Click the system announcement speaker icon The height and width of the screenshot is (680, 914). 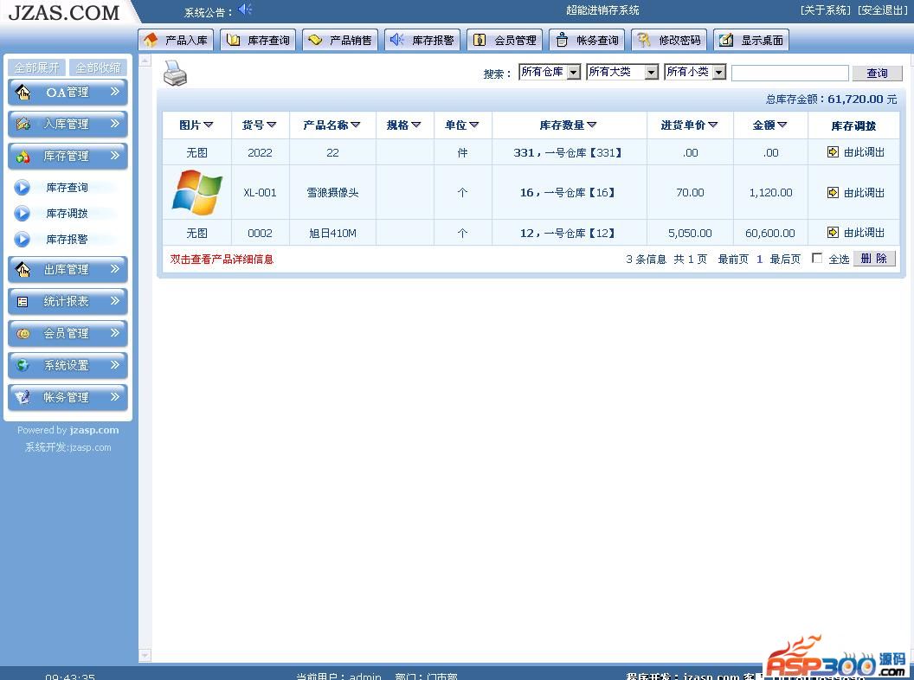[x=245, y=10]
